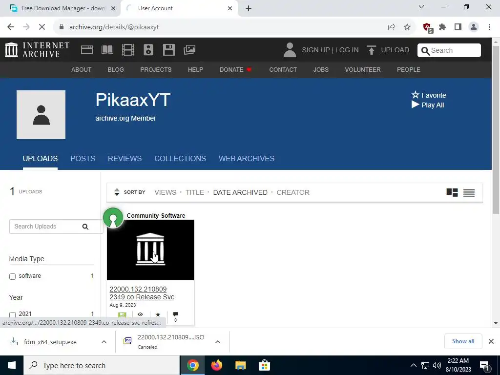Stop loading the page in Chrome
Viewport: 500px width, 375px height.
(x=42, y=27)
